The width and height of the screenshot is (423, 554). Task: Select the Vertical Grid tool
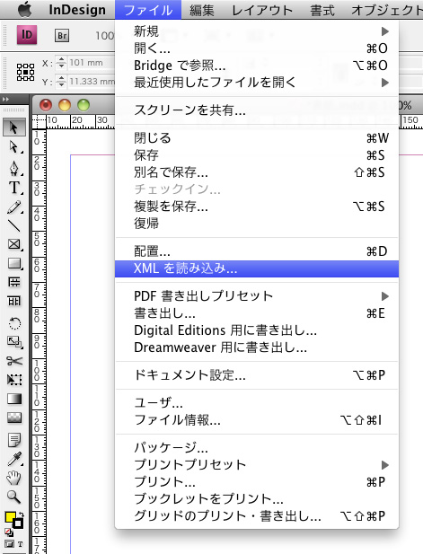[x=14, y=301]
